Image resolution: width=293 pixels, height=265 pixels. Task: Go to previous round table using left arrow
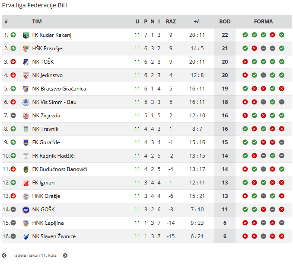tap(4, 255)
